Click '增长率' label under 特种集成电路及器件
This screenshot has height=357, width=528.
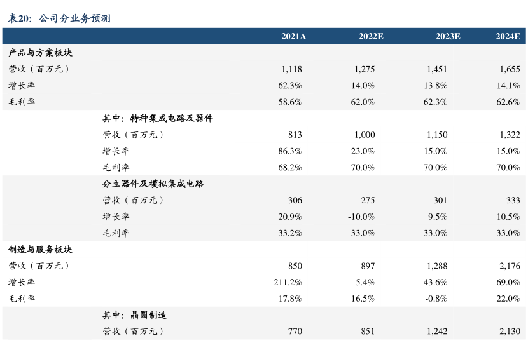pos(116,151)
